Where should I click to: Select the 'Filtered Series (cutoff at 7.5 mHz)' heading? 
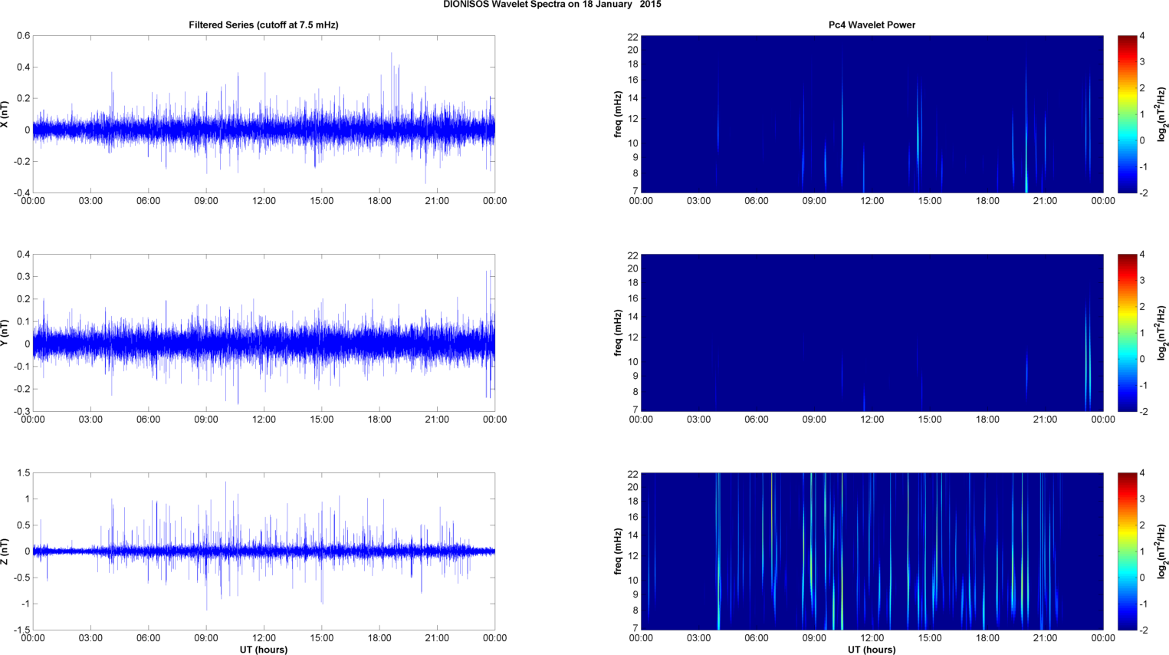coord(264,25)
